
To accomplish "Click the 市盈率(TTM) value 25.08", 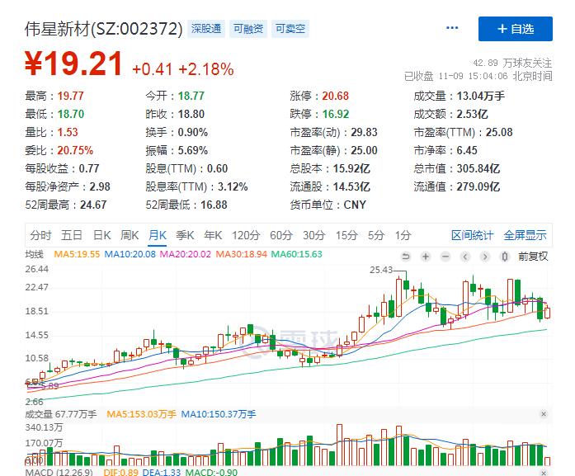I will point(499,132).
